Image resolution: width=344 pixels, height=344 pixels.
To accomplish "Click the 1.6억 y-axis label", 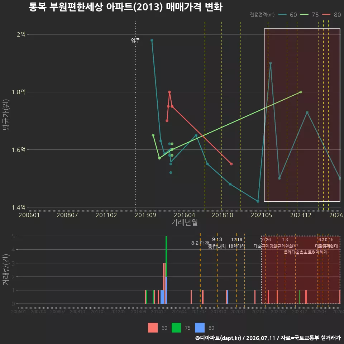I will pyautogui.click(x=19, y=150).
